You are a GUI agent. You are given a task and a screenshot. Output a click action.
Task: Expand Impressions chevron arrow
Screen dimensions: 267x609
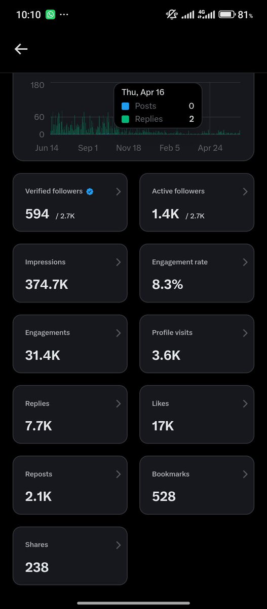pos(118,262)
